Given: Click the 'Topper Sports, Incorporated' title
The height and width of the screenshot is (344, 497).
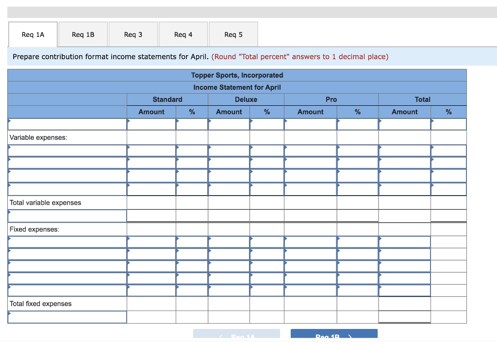Looking at the screenshot, I should point(237,75).
